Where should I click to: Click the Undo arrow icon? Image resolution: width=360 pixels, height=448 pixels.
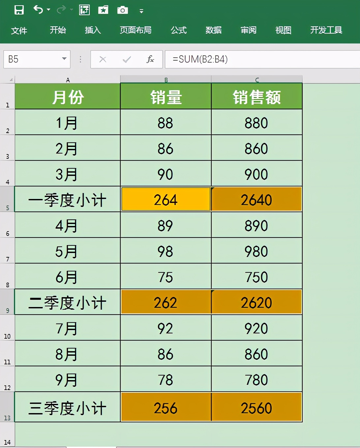point(38,10)
